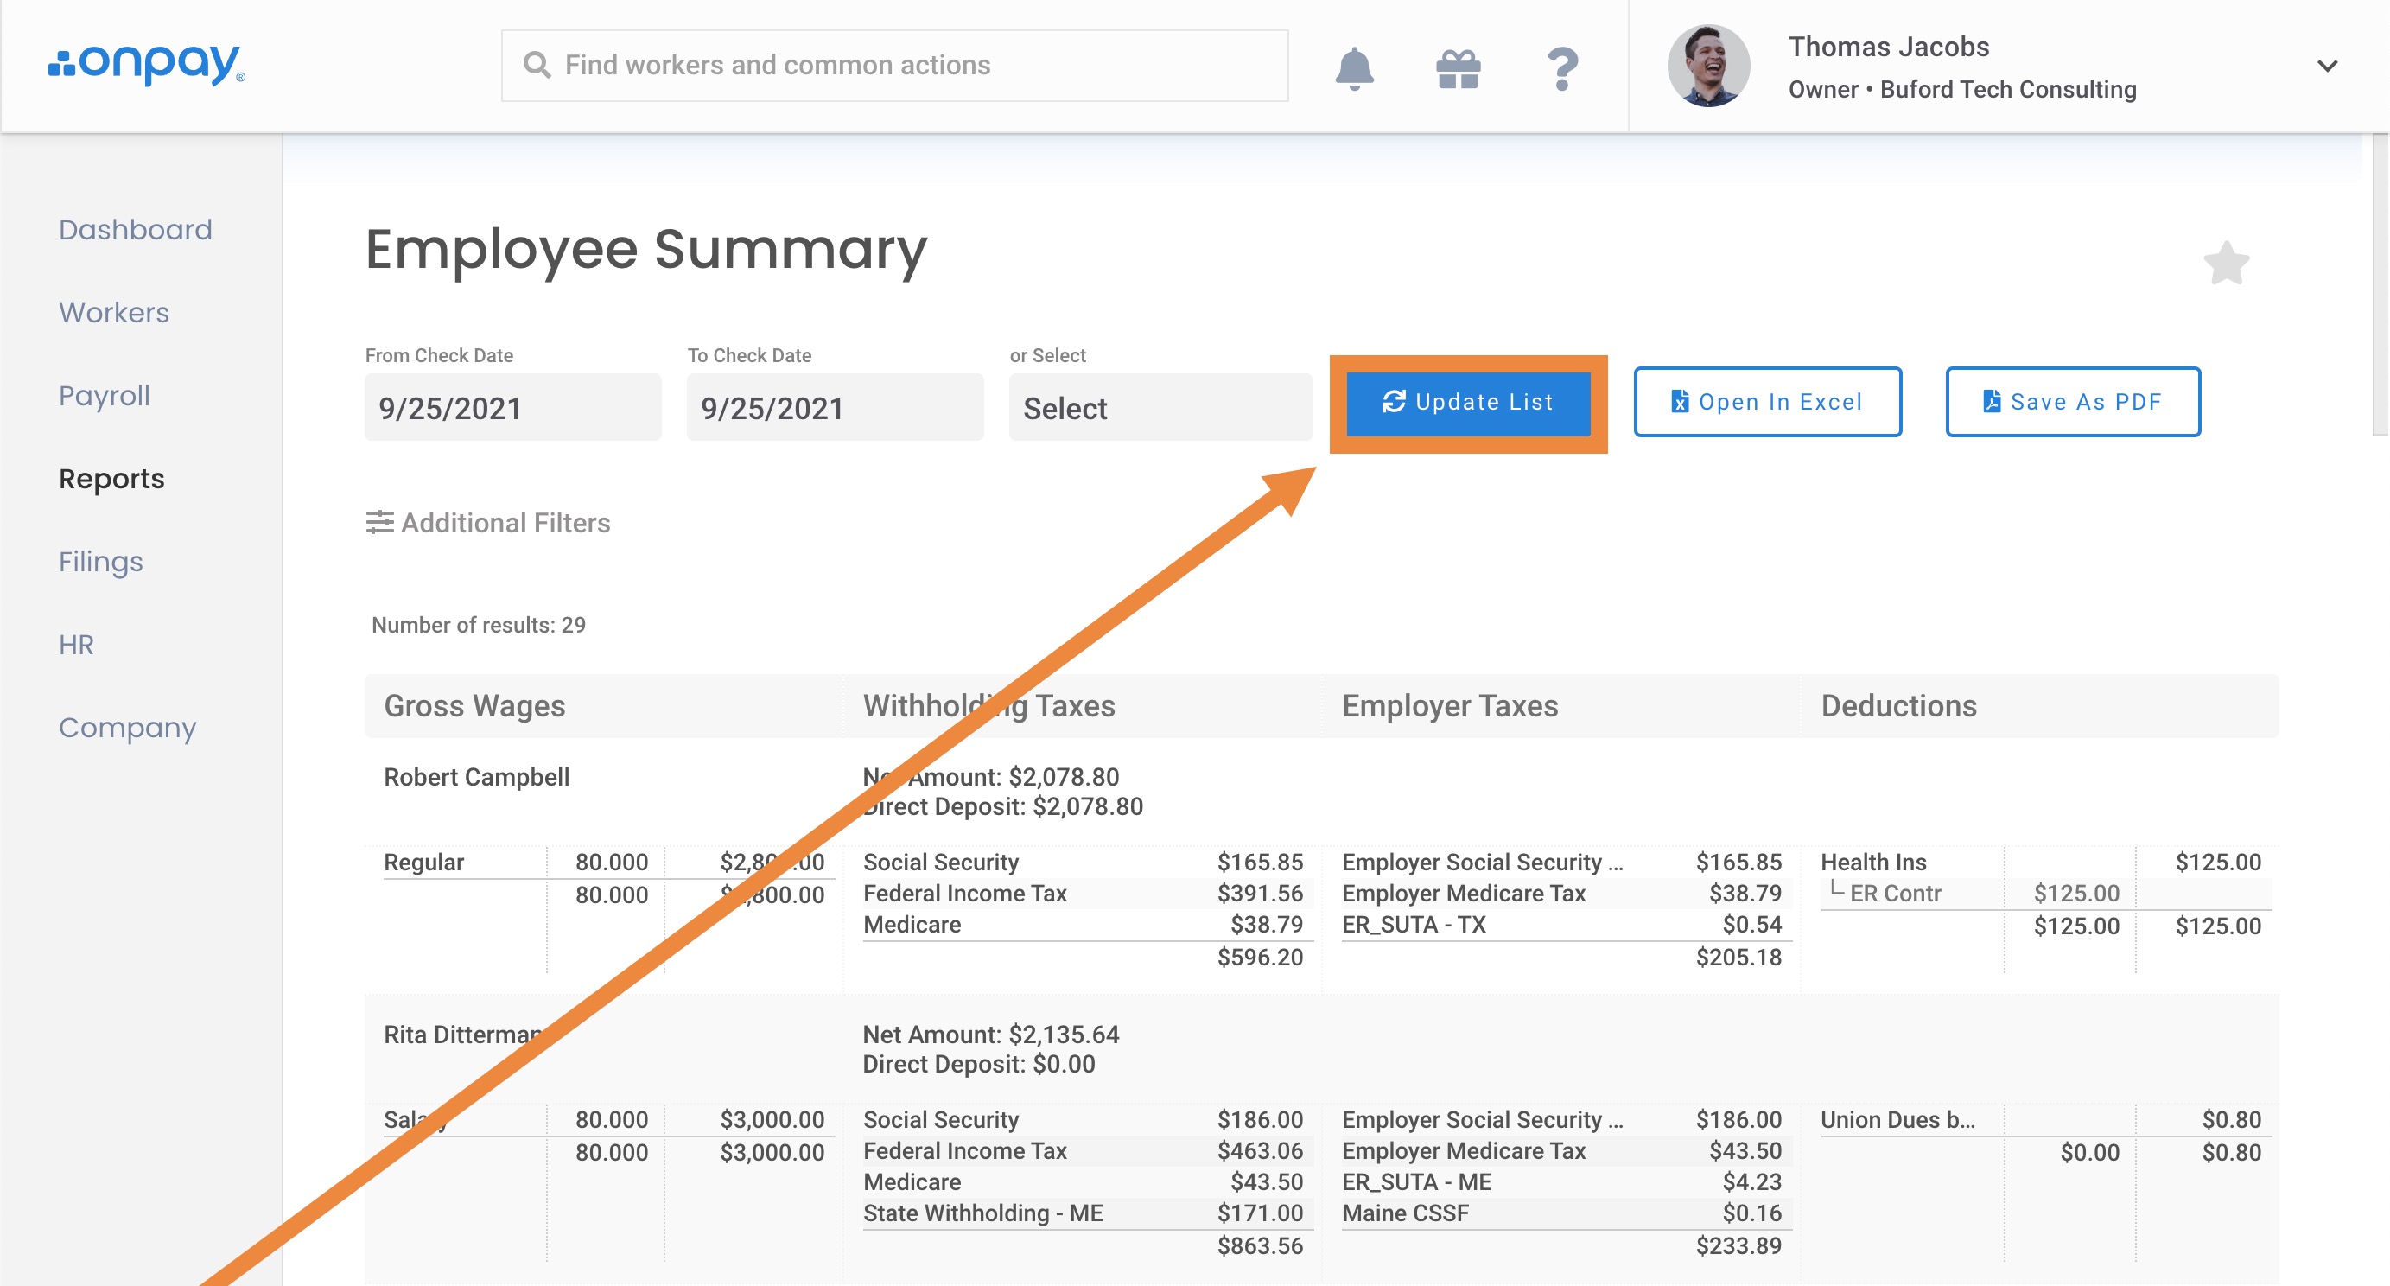2390x1286 pixels.
Task: Click Robert Campbell's Social Security $165.85
Action: click(x=1083, y=862)
